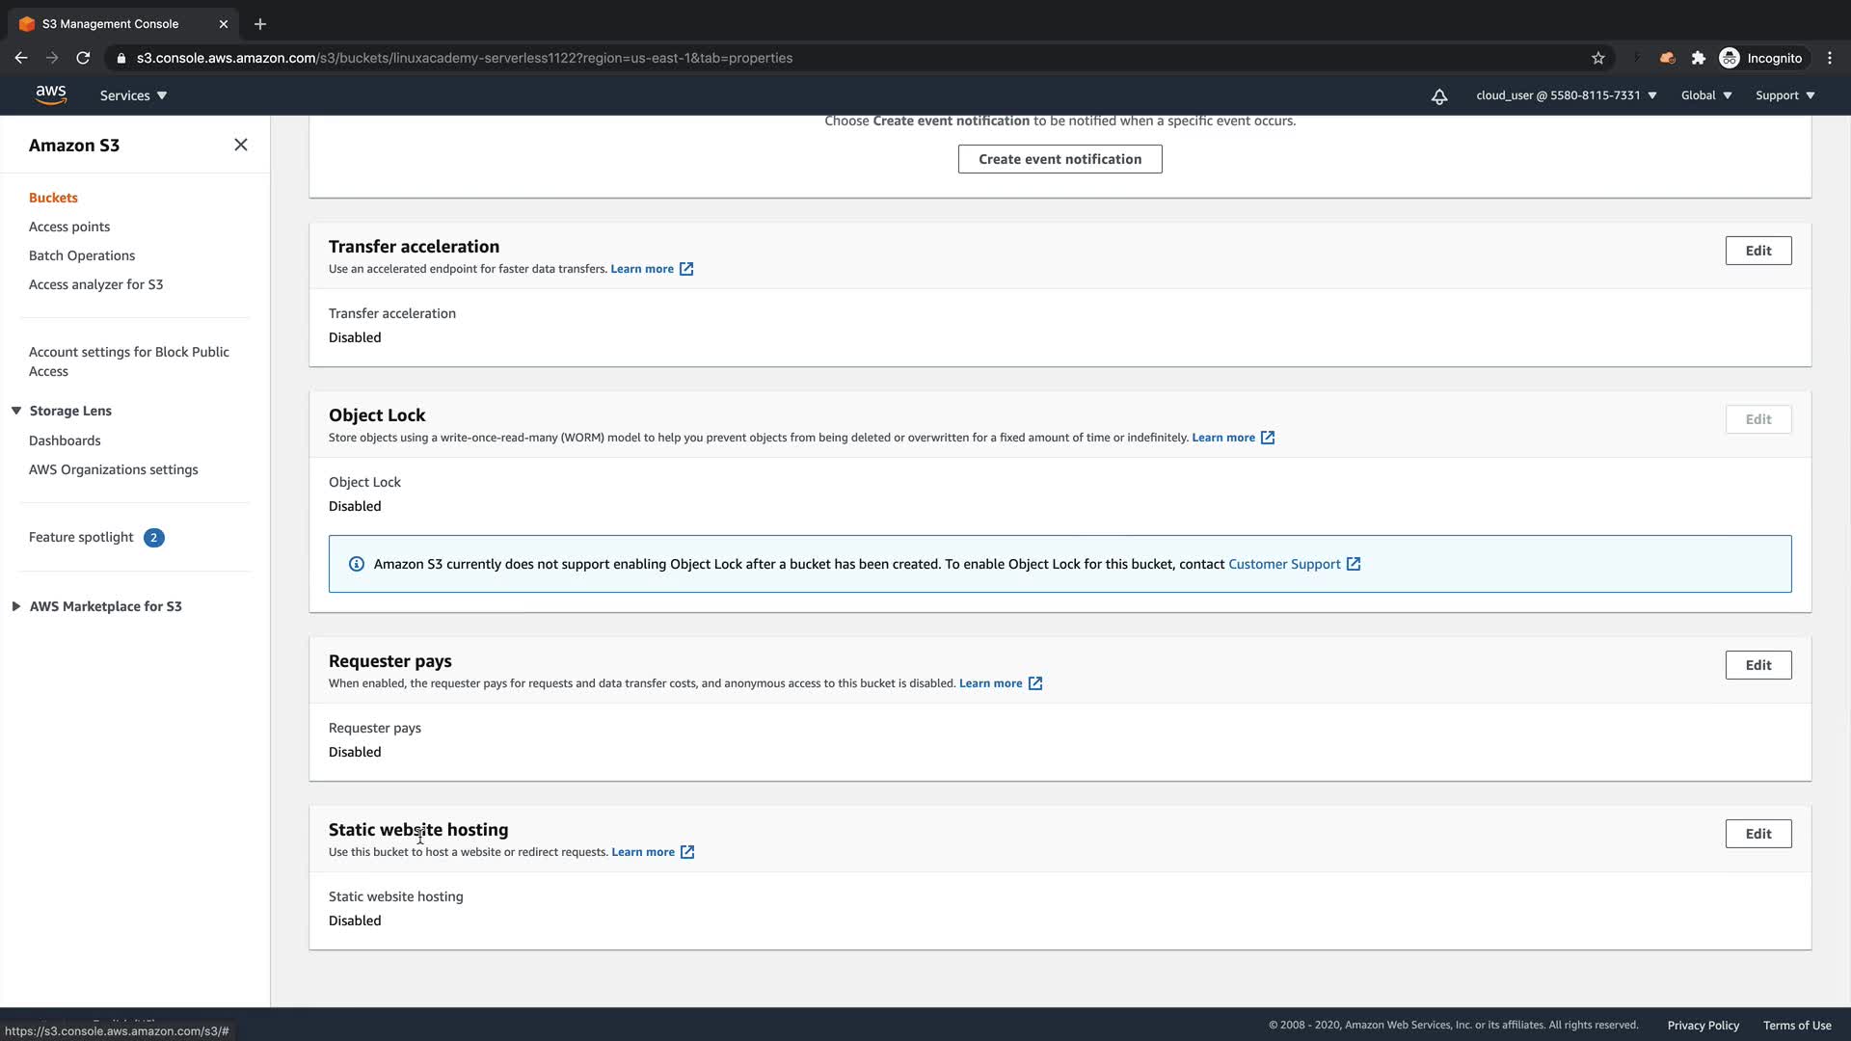Open the Chrome three-dot menu

(x=1829, y=58)
